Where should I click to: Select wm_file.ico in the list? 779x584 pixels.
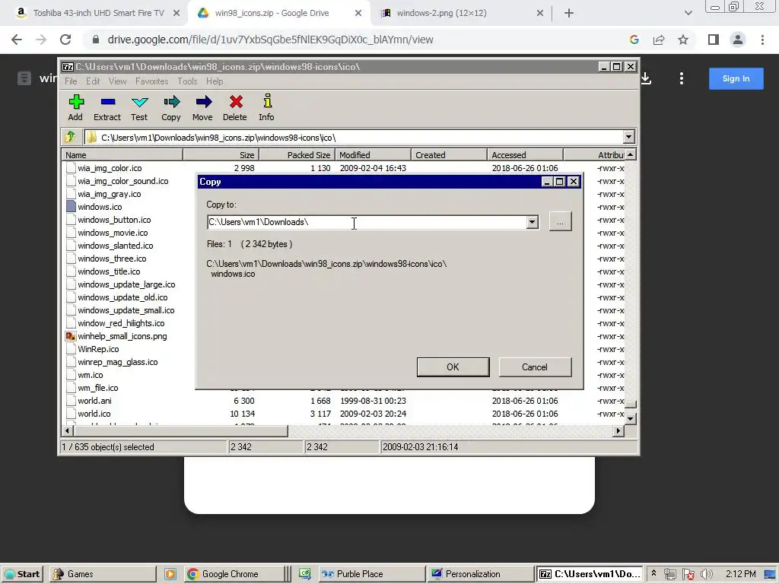point(97,388)
